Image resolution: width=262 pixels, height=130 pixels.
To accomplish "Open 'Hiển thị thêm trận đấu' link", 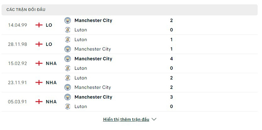I will pyautogui.click(x=126, y=119).
